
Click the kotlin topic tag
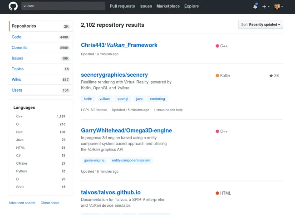[88, 99]
